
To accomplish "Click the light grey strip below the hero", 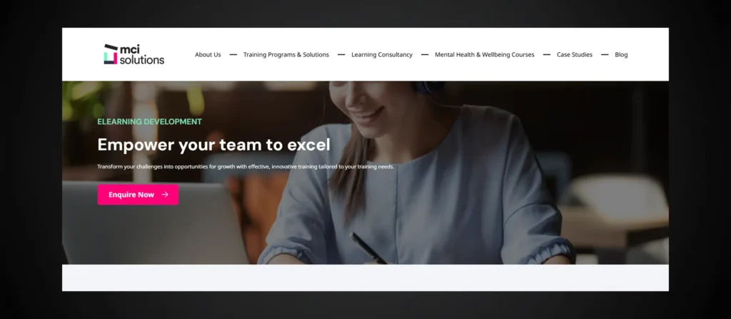I will point(365,278).
